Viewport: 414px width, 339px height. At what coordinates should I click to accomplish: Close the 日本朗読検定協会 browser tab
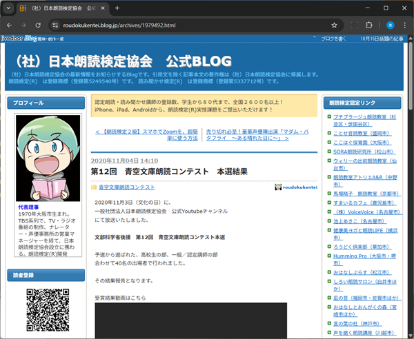[x=102, y=8]
